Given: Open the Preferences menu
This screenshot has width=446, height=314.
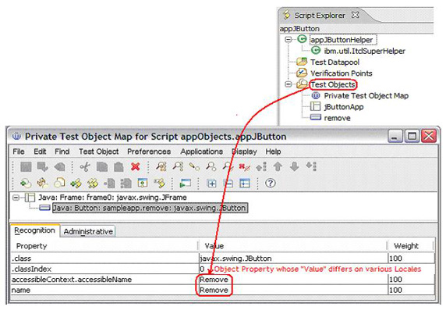Looking at the screenshot, I should click(x=149, y=152).
